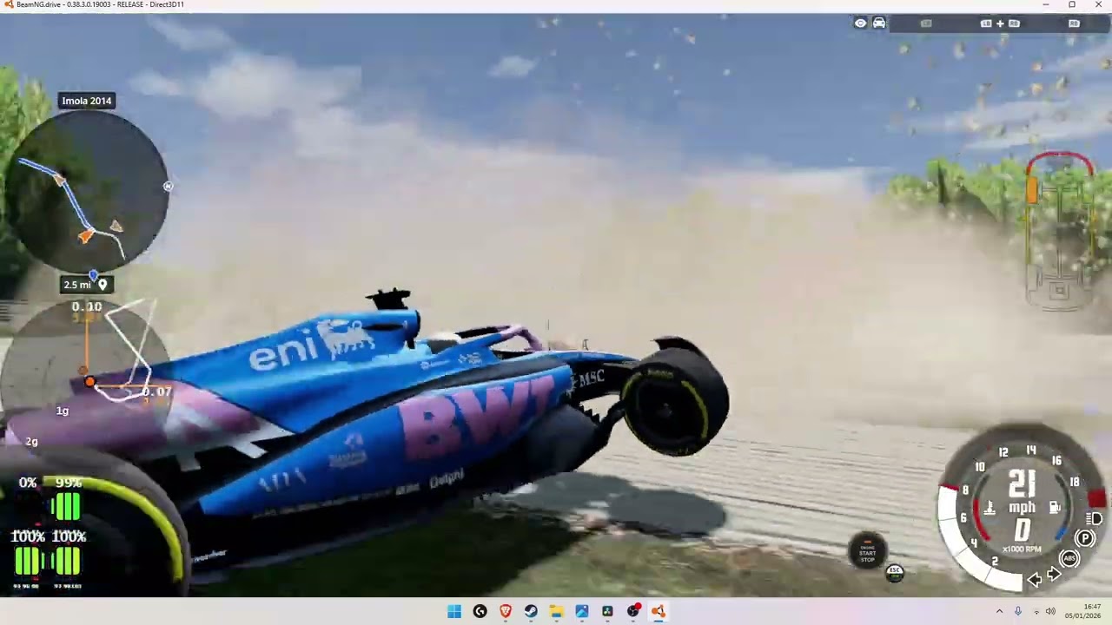The image size is (1112, 625).
Task: Click the RB bumper hint at far right
Action: coord(1074,23)
